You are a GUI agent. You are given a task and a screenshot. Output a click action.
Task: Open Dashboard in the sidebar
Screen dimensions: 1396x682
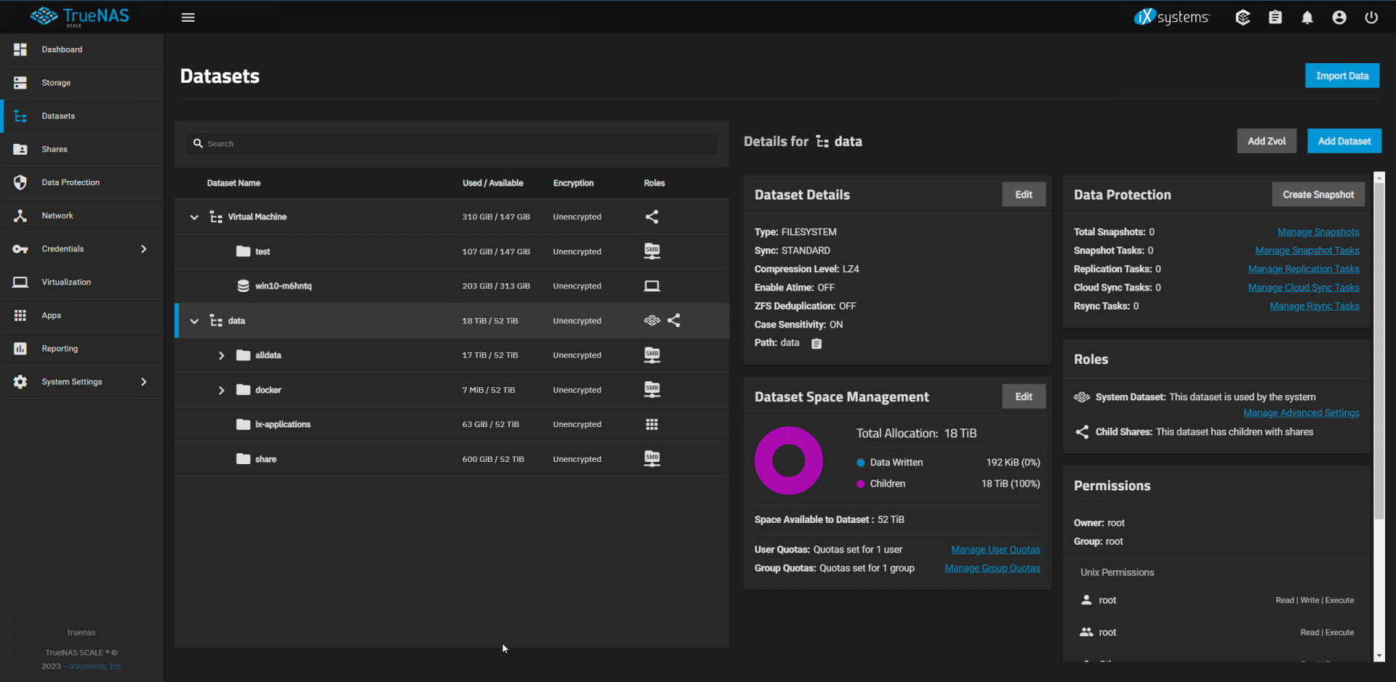(81, 49)
